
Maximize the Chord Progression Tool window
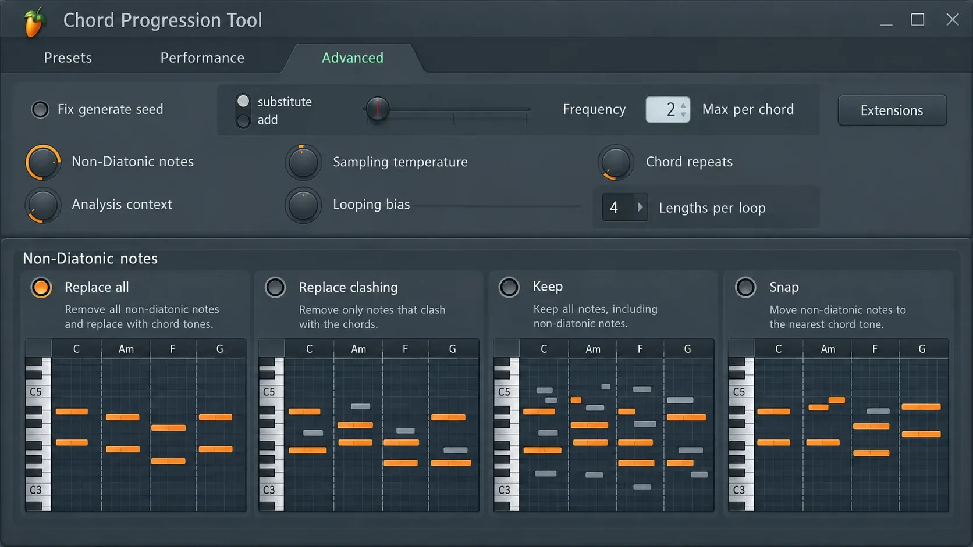[x=918, y=20]
